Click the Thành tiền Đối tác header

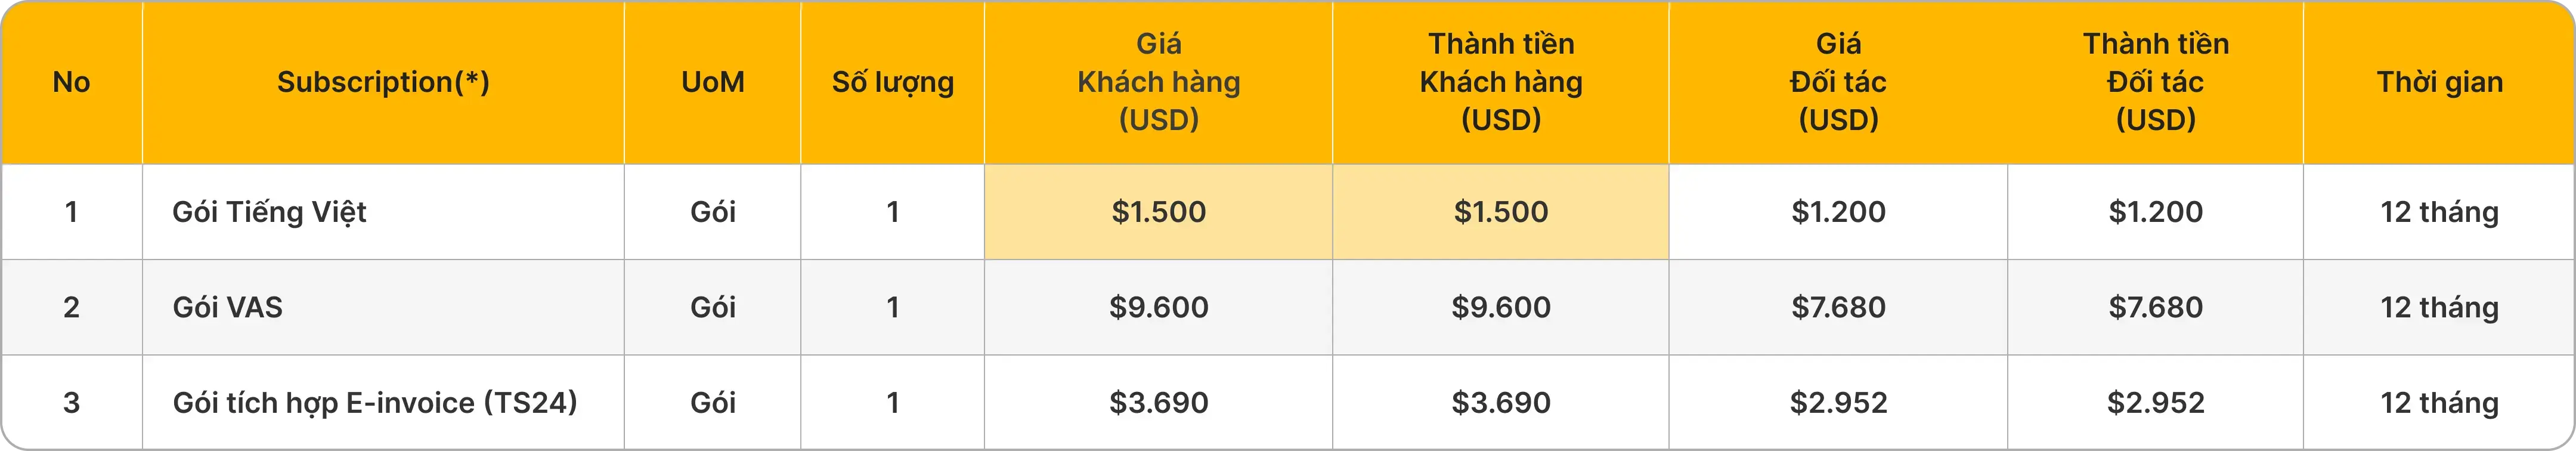(2155, 82)
